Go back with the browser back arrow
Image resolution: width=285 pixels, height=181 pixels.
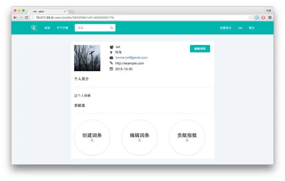(15, 18)
